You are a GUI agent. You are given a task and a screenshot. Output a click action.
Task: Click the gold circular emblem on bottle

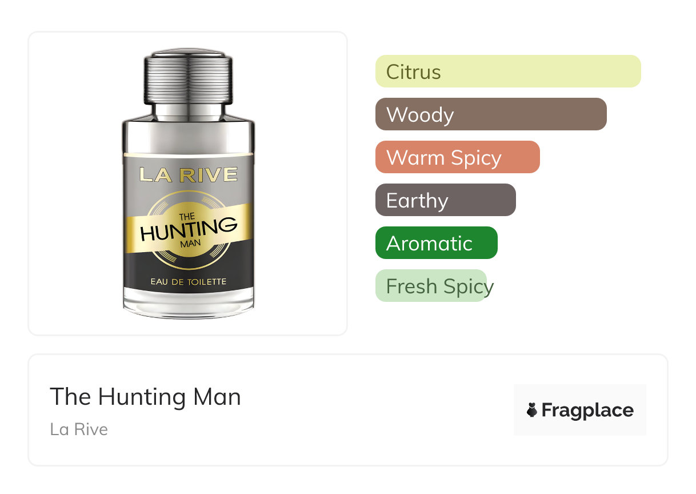pos(189,230)
